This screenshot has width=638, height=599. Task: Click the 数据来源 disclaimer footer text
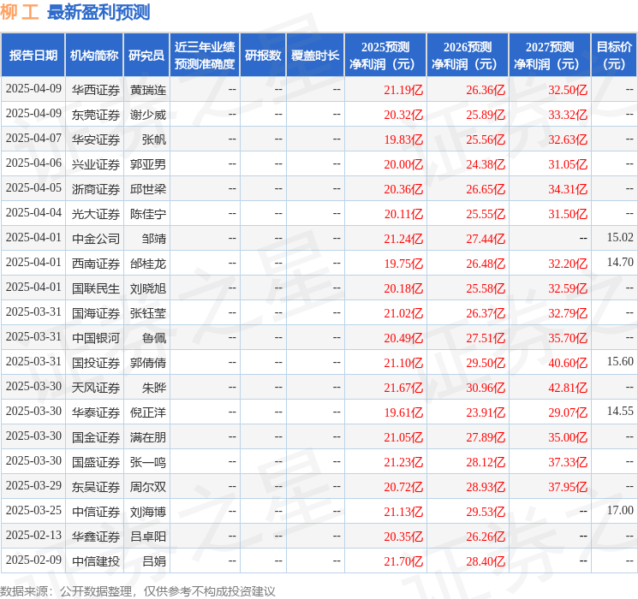tap(138, 591)
